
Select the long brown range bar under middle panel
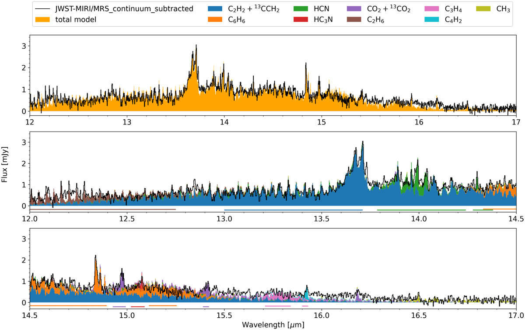coord(108,210)
